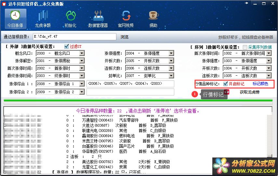Open the 龙虎净额 bars icon
Viewport: 278px width, 176px height.
[43, 19]
